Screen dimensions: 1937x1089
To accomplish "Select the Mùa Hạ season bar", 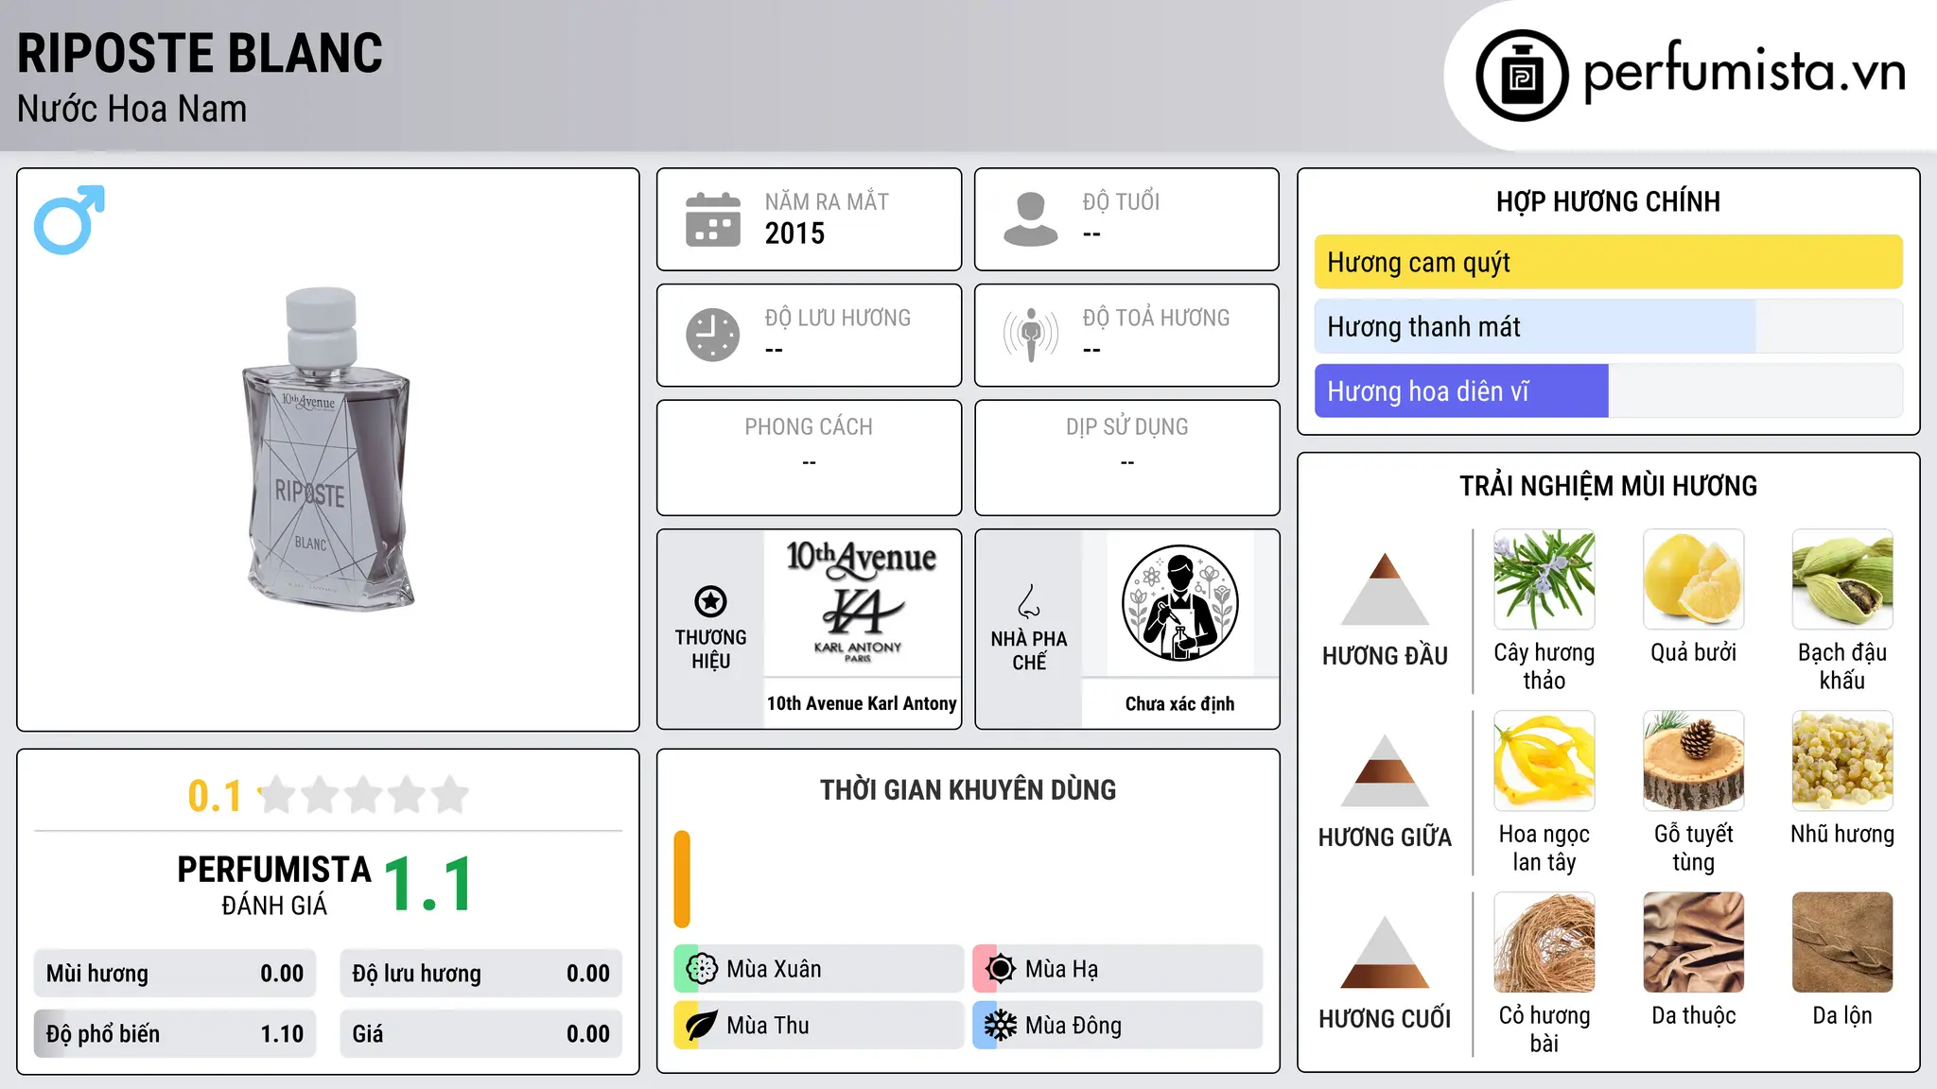I will click(x=1118, y=969).
